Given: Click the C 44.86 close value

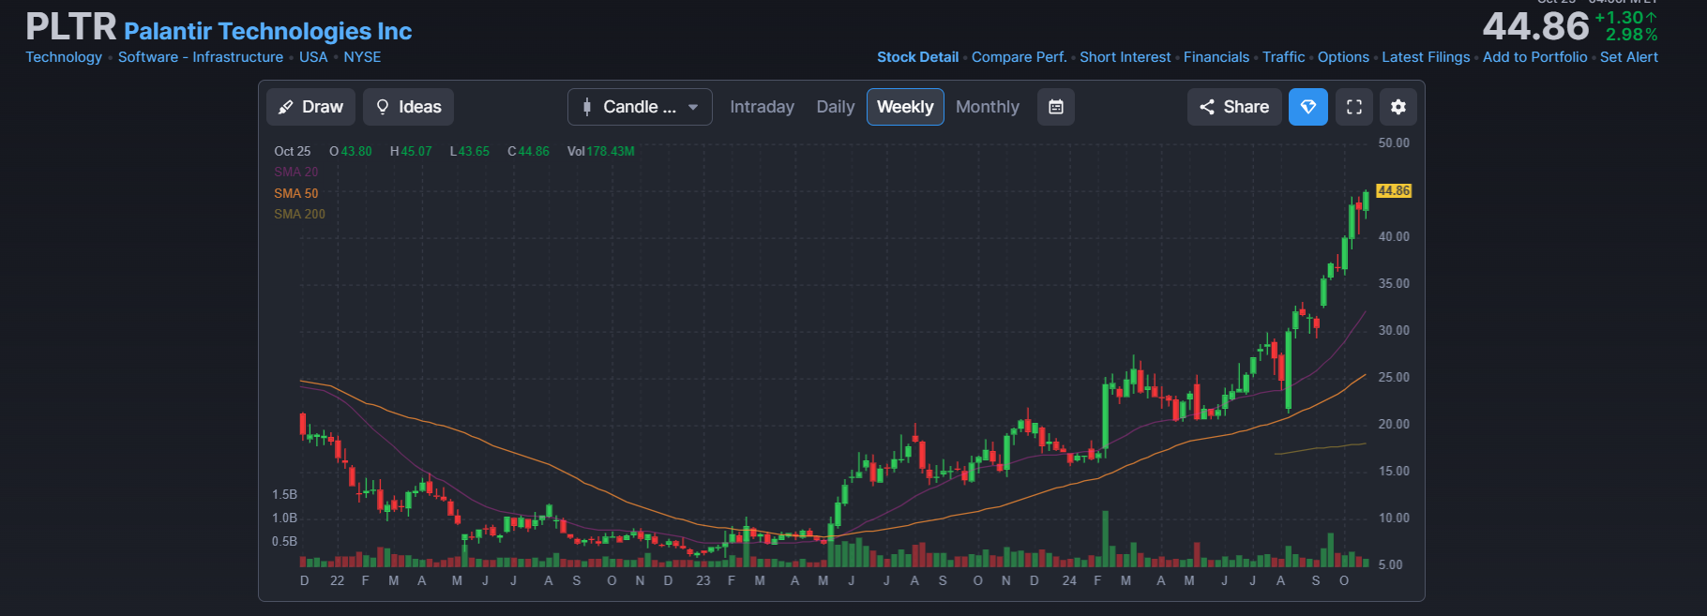Looking at the screenshot, I should (528, 151).
